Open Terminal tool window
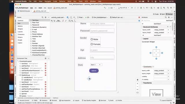The height and width of the screenshot is (104, 185). 53,101
